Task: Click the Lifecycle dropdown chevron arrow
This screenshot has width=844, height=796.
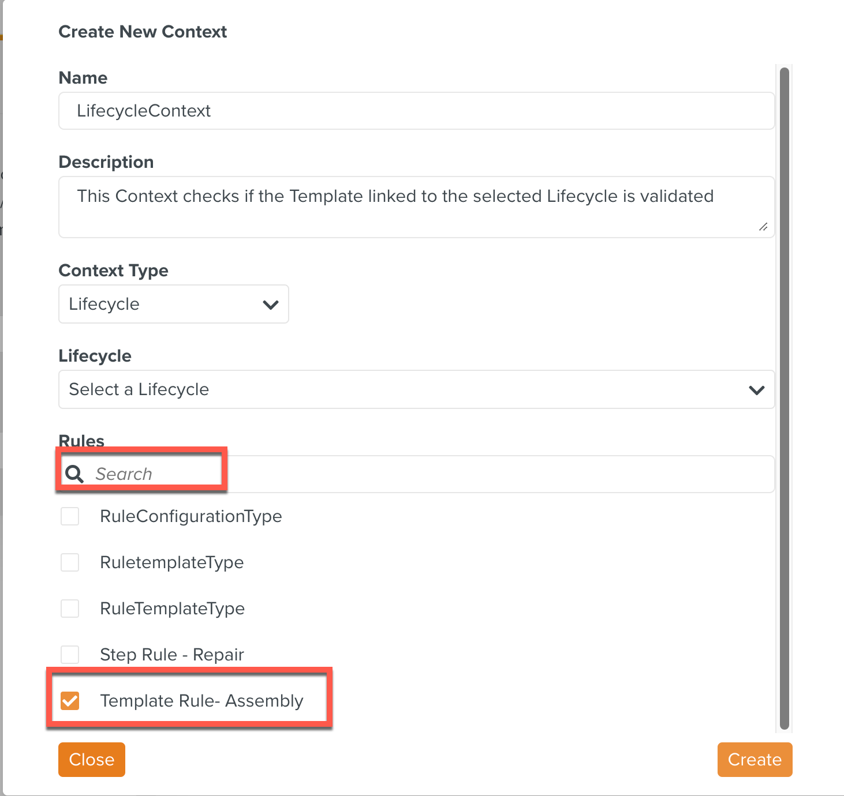Action: pyautogui.click(x=756, y=390)
